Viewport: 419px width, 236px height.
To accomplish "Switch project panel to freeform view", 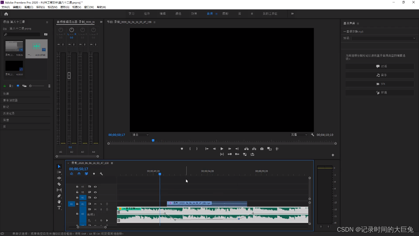I will pos(24,86).
